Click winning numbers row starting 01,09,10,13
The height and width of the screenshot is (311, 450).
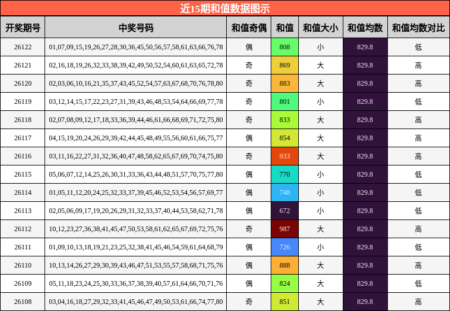[136, 247]
